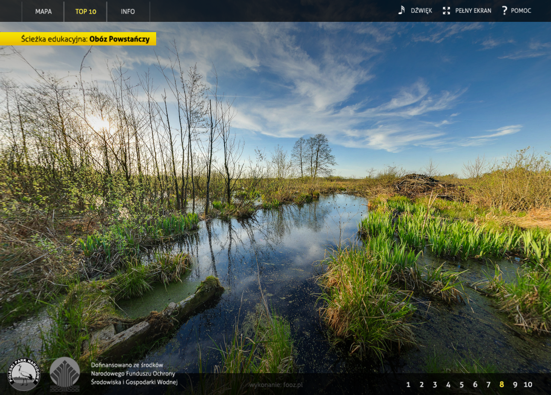Select panorama number 3
551x395 pixels.
[435, 385]
